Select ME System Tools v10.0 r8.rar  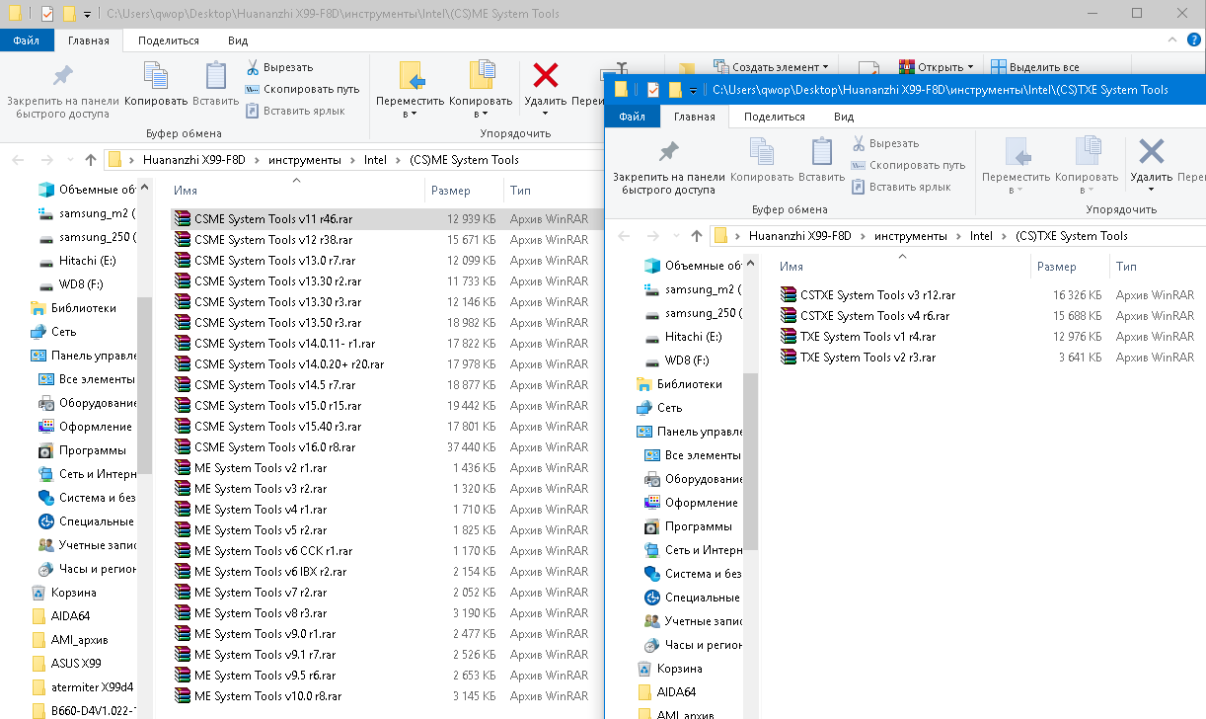pyautogui.click(x=385, y=696)
